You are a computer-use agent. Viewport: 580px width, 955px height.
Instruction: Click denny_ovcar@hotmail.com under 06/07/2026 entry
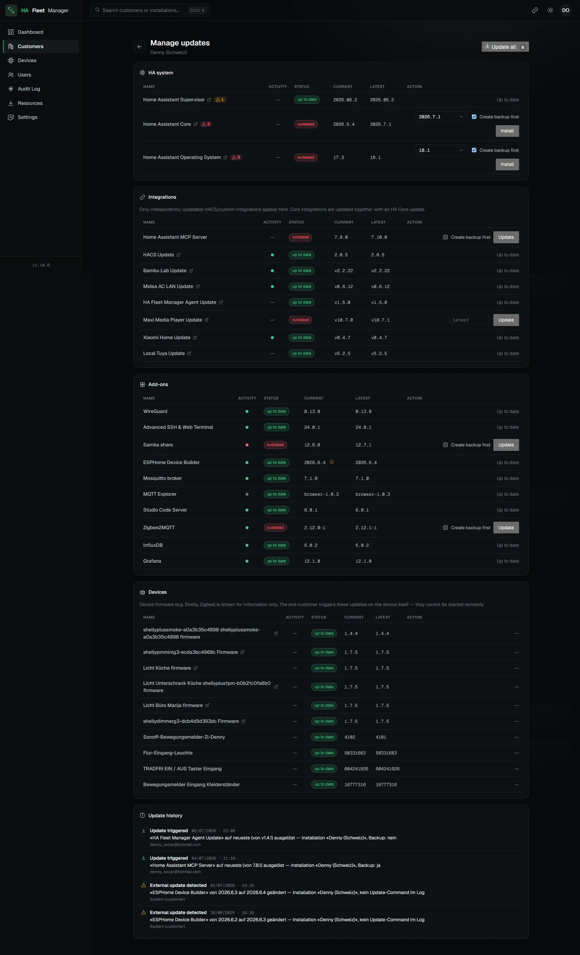(175, 844)
